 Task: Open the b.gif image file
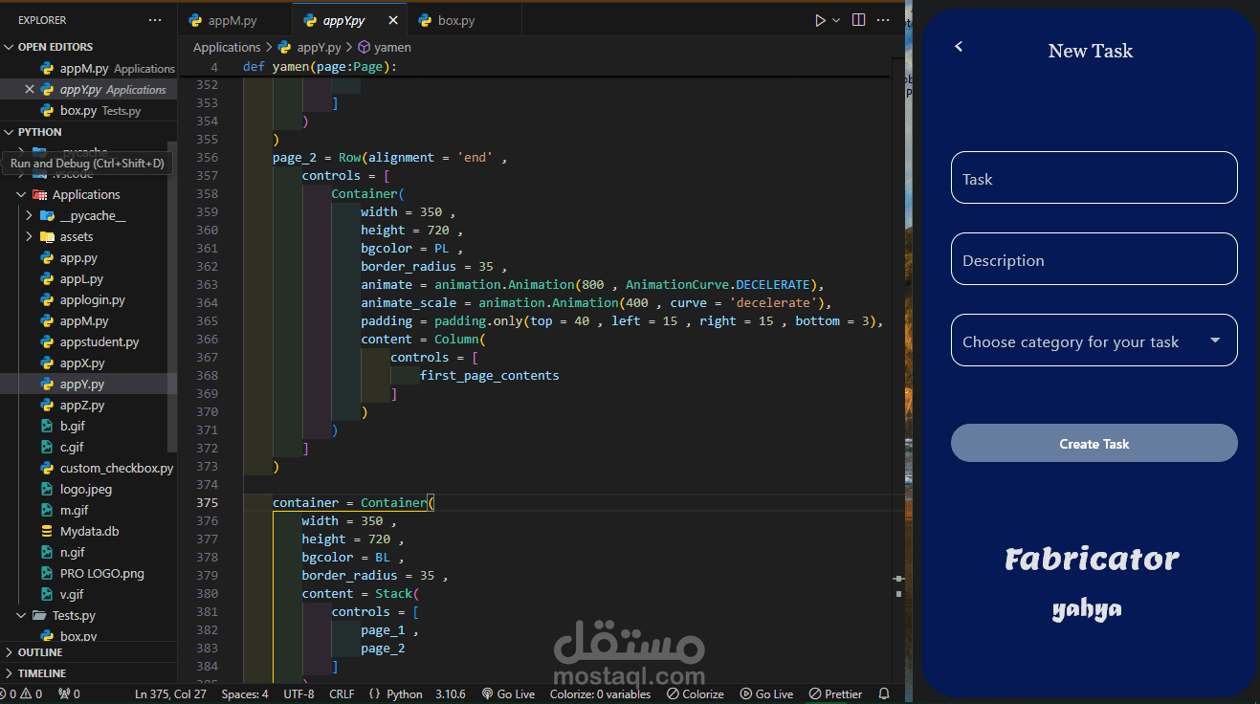click(x=72, y=427)
